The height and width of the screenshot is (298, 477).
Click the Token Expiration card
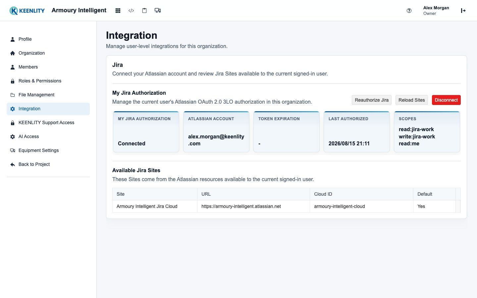coord(287,132)
